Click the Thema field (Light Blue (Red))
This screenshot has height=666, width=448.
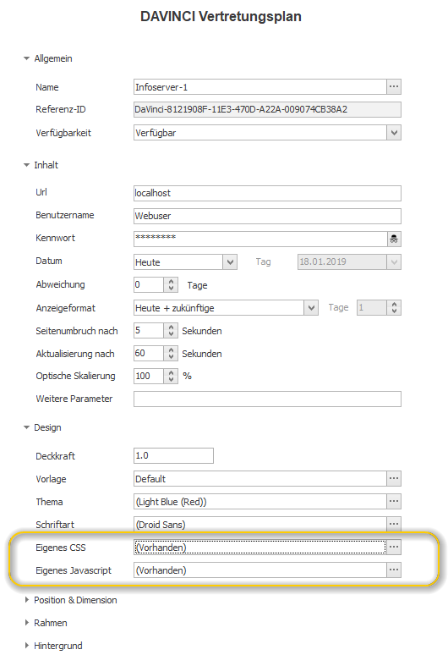(260, 501)
